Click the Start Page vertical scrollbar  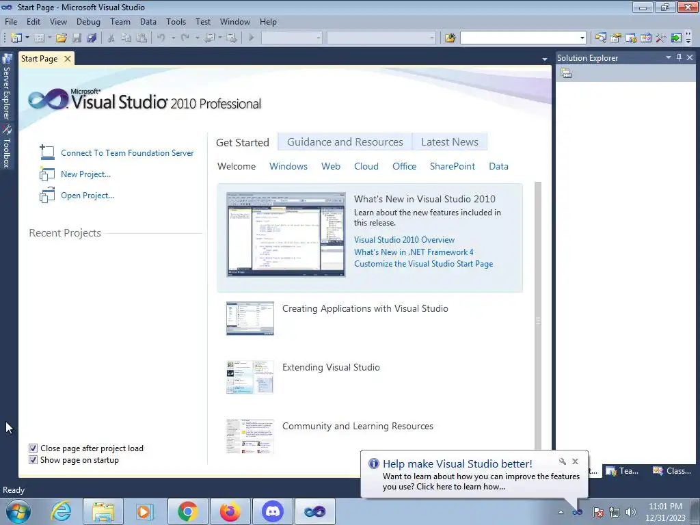coord(538,314)
